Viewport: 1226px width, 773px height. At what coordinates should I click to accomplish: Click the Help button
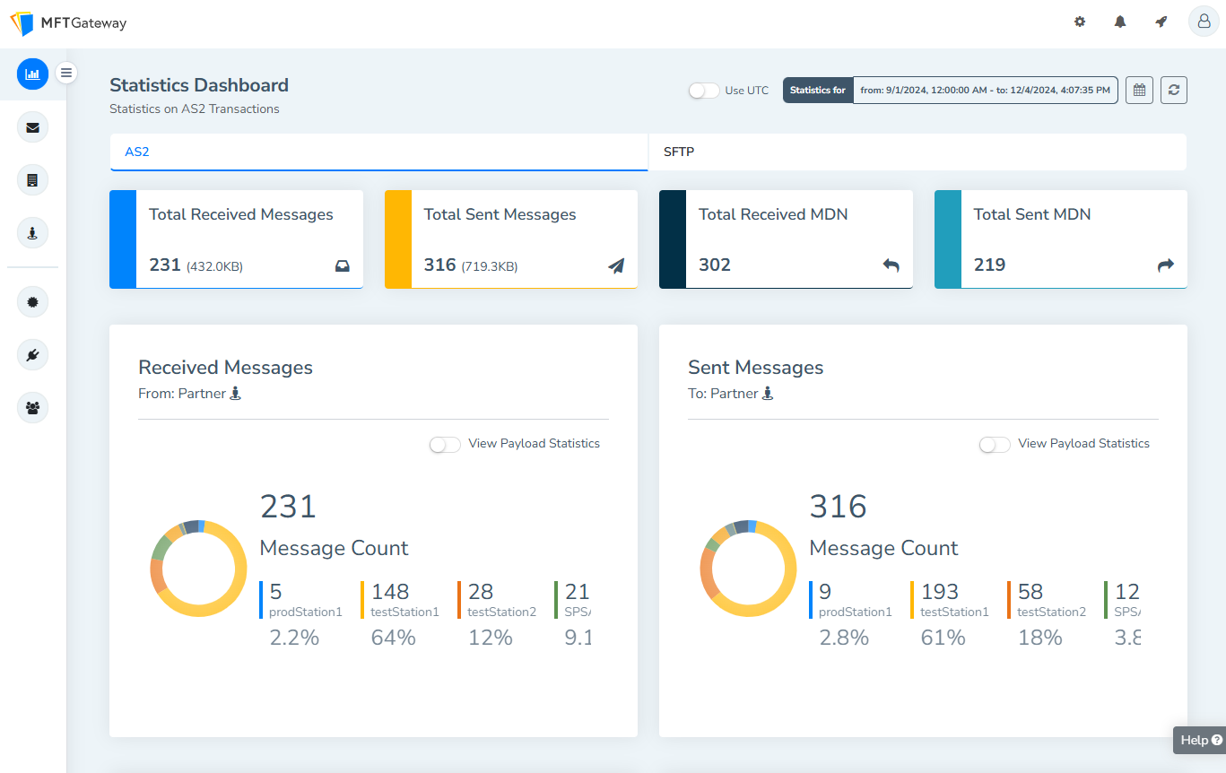click(1200, 741)
